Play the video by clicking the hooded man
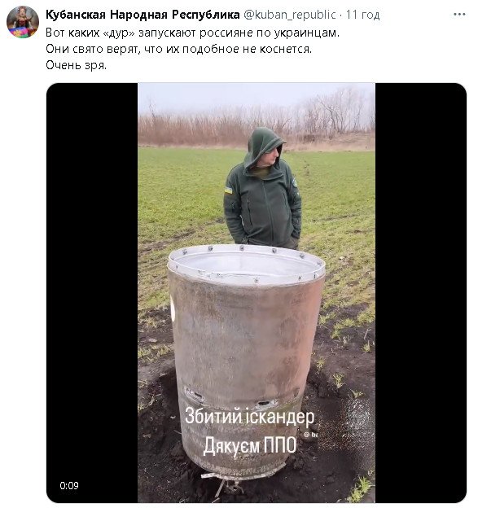 tap(263, 189)
